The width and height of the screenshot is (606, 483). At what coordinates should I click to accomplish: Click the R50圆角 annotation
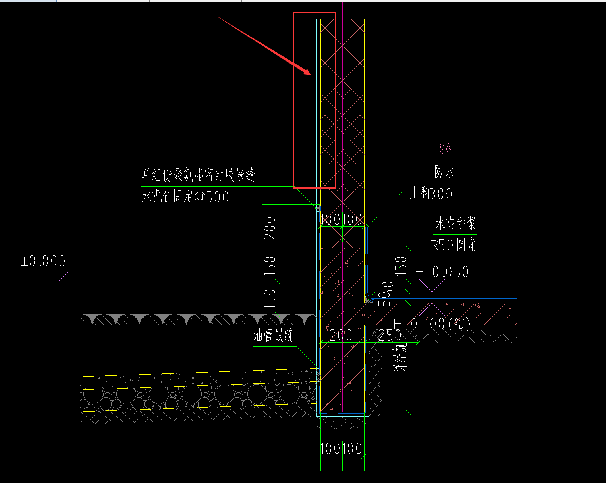tap(453, 245)
